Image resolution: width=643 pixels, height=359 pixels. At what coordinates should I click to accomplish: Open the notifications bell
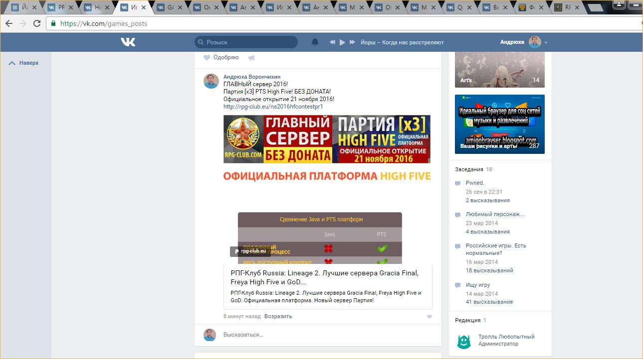click(x=315, y=42)
